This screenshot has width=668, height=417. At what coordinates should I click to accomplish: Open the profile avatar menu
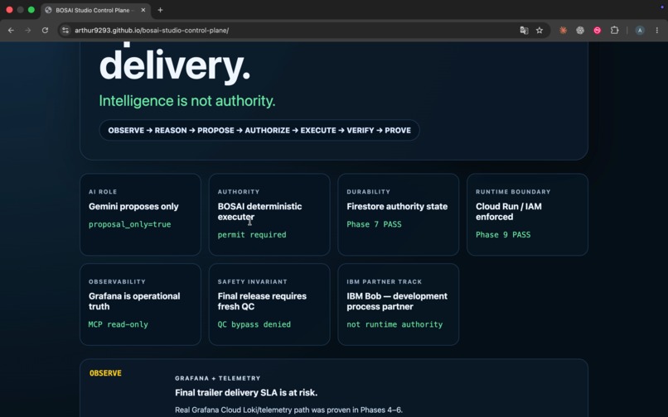(x=640, y=31)
